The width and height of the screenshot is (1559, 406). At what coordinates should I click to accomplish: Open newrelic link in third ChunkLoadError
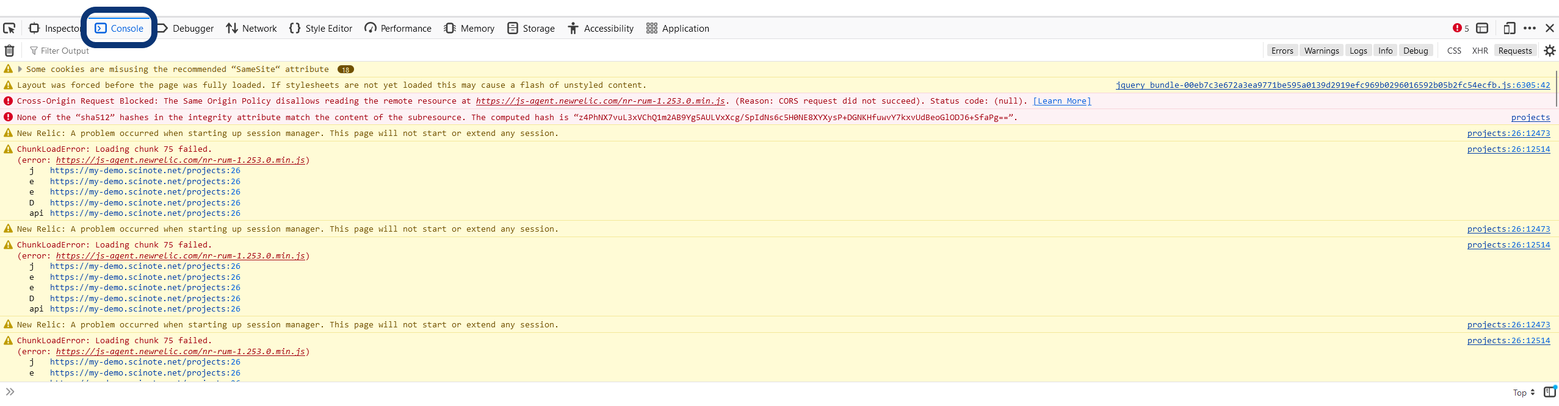click(181, 351)
